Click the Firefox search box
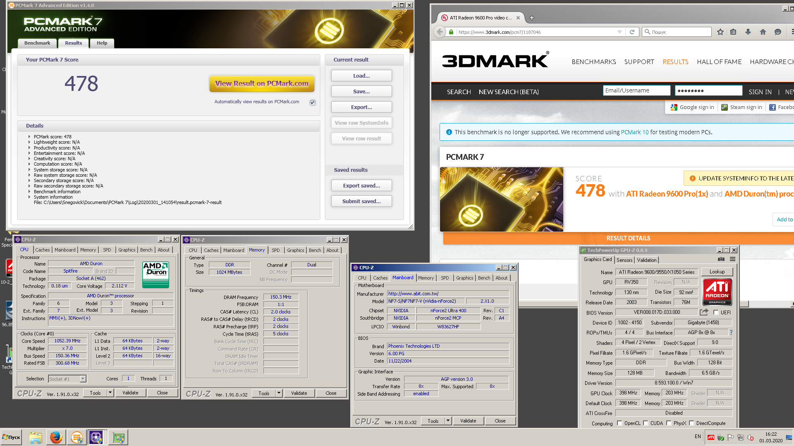 (677, 32)
